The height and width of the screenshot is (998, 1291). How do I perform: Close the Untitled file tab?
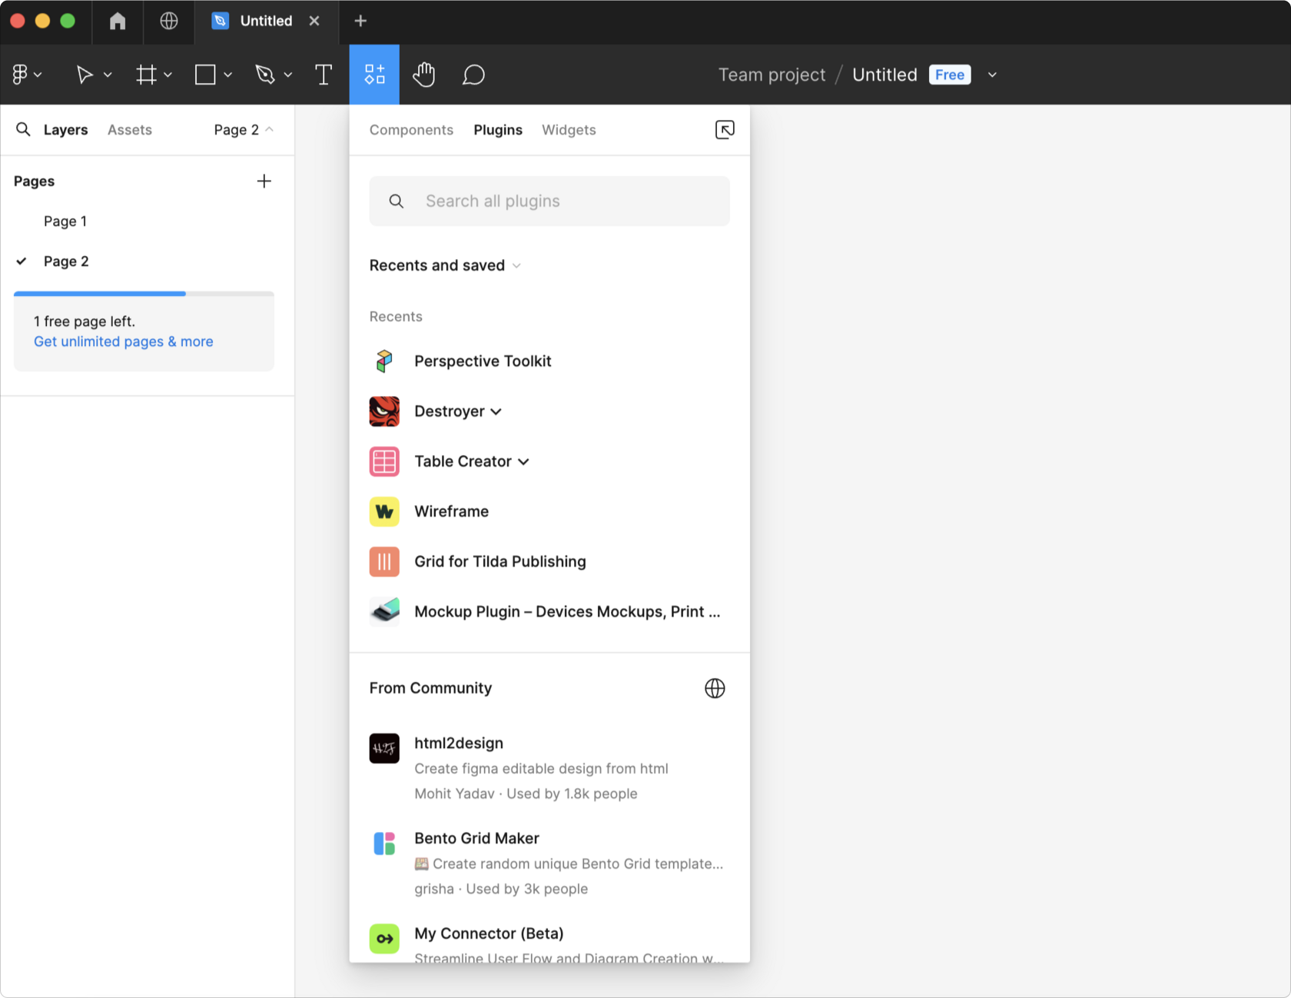(314, 21)
